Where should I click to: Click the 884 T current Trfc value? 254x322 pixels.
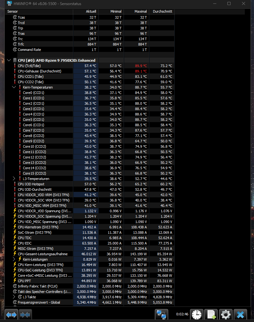[92, 44]
